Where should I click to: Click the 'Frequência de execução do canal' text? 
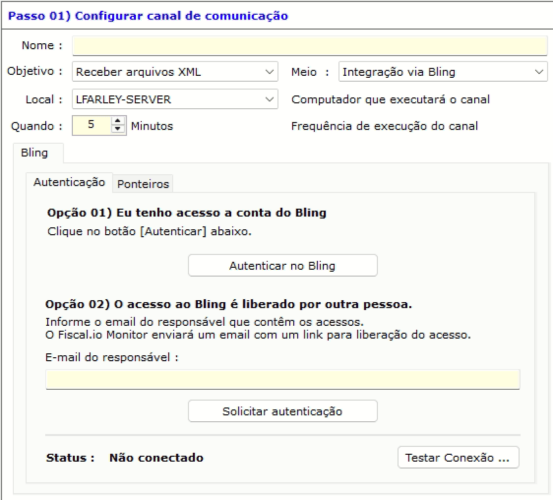pos(384,126)
